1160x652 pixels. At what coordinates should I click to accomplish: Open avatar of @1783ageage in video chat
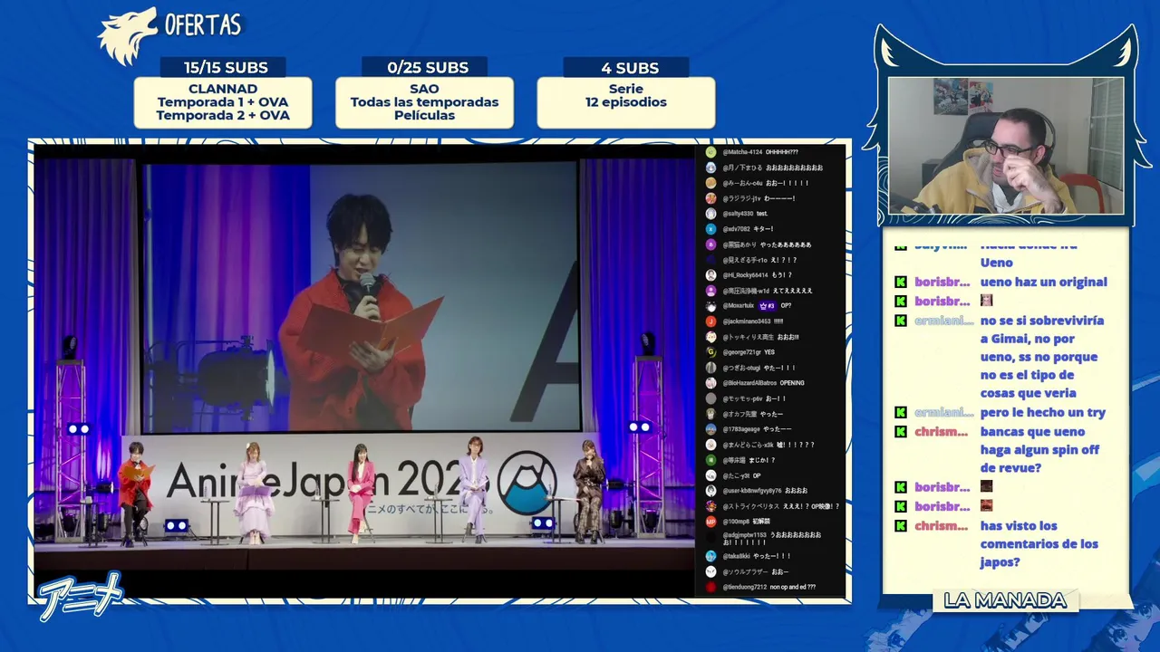(x=711, y=429)
